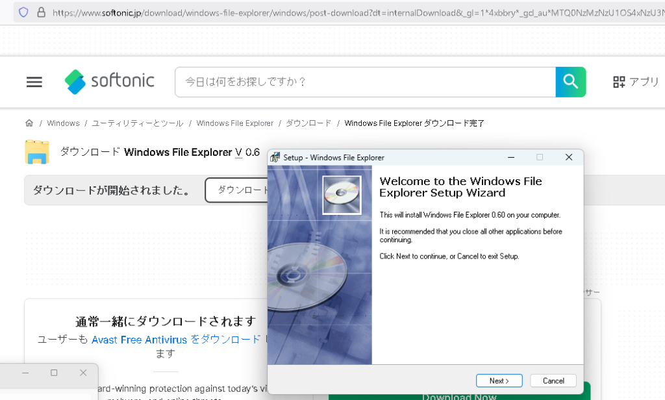Viewport: 665px width, 400px height.
Task: Click the green magnifier search button
Action: pos(571,82)
